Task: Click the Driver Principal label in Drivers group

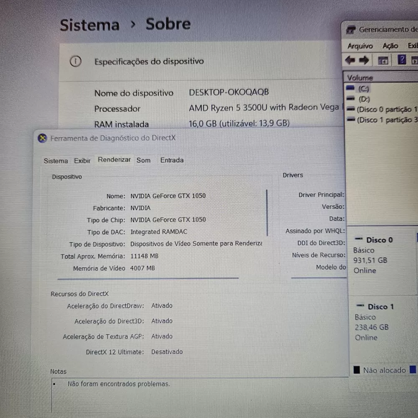Action: pyautogui.click(x=321, y=195)
